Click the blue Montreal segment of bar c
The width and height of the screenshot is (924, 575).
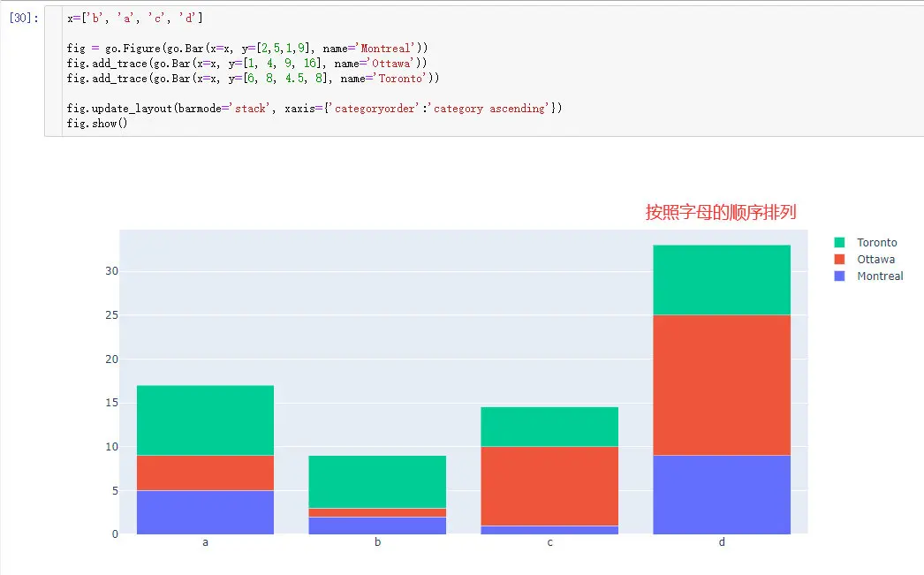coord(549,530)
